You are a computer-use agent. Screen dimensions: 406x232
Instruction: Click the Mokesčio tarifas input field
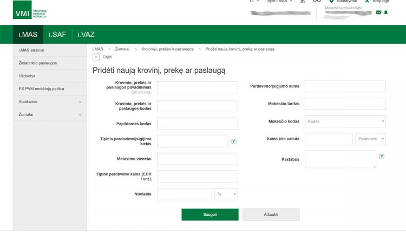(345, 104)
